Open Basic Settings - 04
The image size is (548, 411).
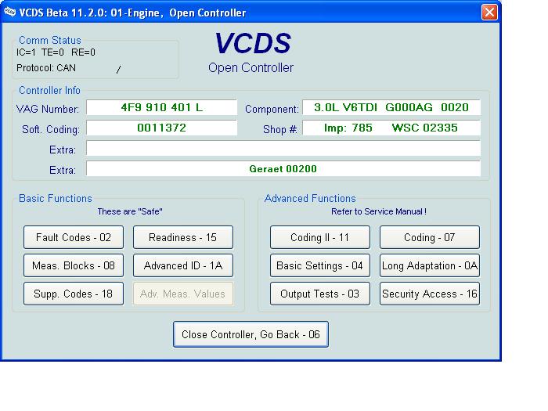point(319,265)
